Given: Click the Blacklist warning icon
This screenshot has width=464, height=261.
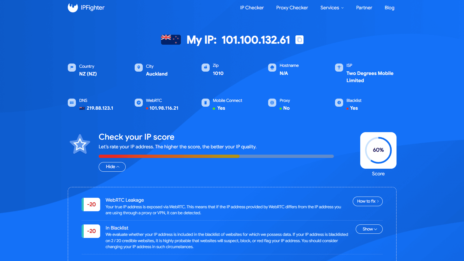Looking at the screenshot, I should click(339, 102).
